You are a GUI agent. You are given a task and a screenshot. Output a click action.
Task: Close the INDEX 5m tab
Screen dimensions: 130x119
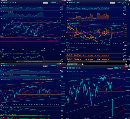[76, 64]
